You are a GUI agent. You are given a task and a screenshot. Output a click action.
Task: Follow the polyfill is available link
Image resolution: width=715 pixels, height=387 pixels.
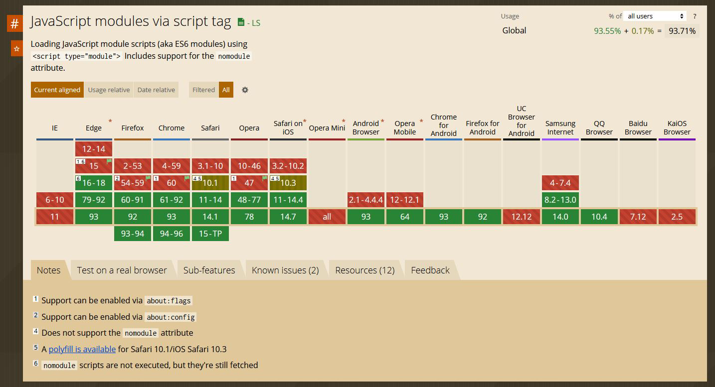point(82,349)
